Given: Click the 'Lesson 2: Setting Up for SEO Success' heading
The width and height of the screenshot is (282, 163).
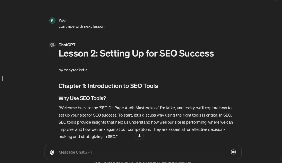Looking at the screenshot, I should point(136,53).
